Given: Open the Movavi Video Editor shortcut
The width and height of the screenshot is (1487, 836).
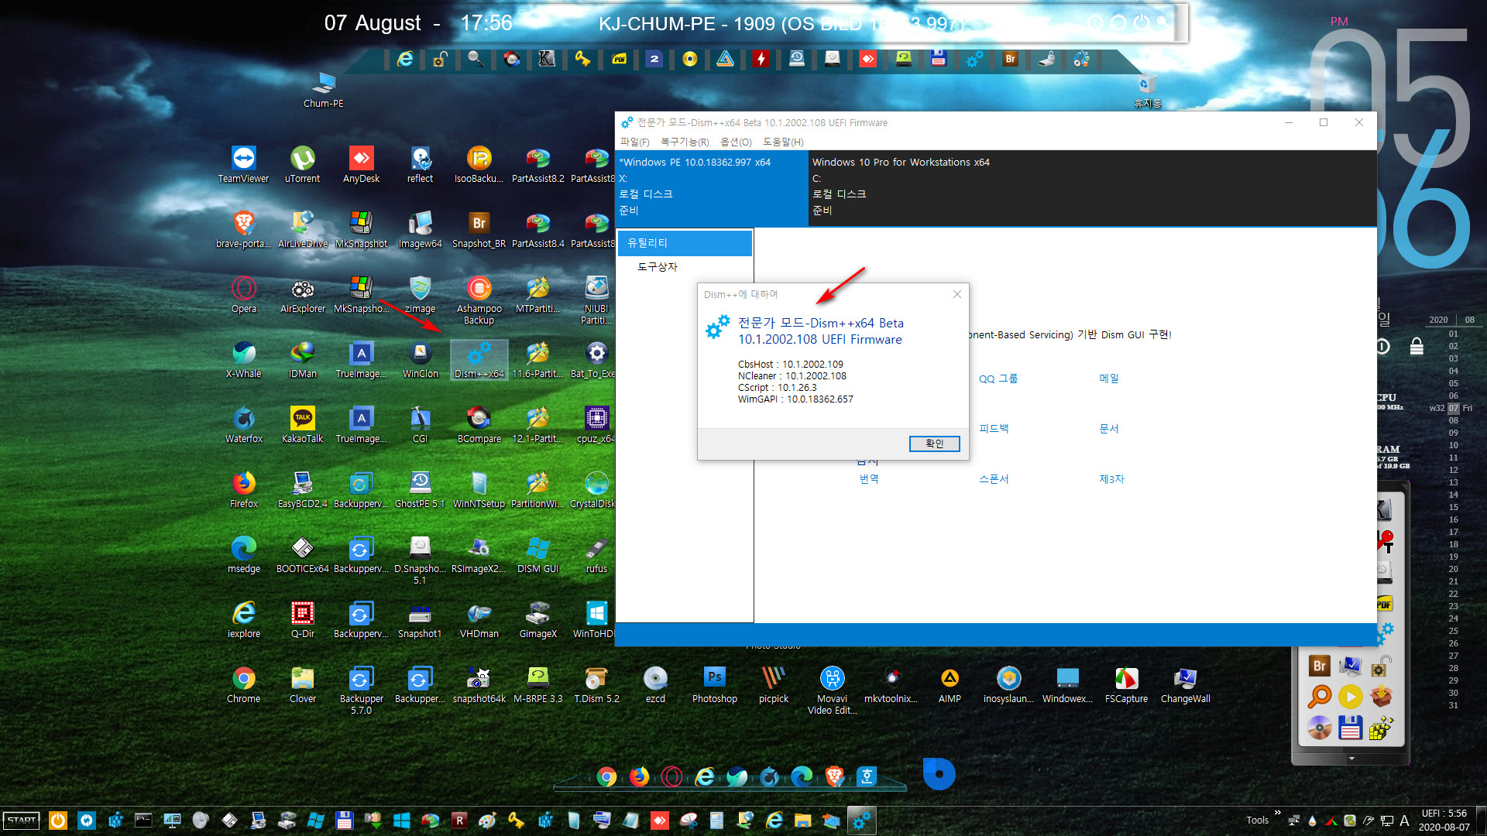Looking at the screenshot, I should click(x=832, y=691).
